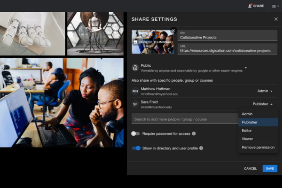The height and width of the screenshot is (188, 282).
Task: Disable Show in directory and user profile
Action: point(136,148)
